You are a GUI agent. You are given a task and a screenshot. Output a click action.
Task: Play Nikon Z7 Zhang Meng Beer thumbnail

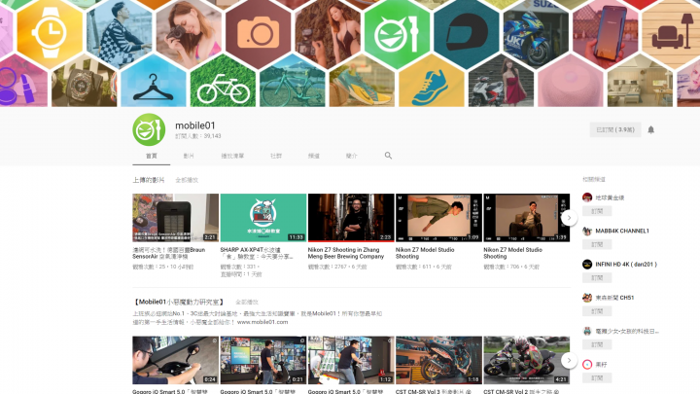pos(351,218)
